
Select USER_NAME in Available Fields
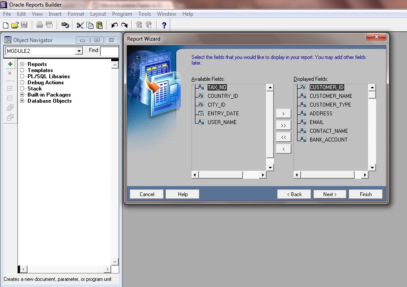pyautogui.click(x=222, y=122)
